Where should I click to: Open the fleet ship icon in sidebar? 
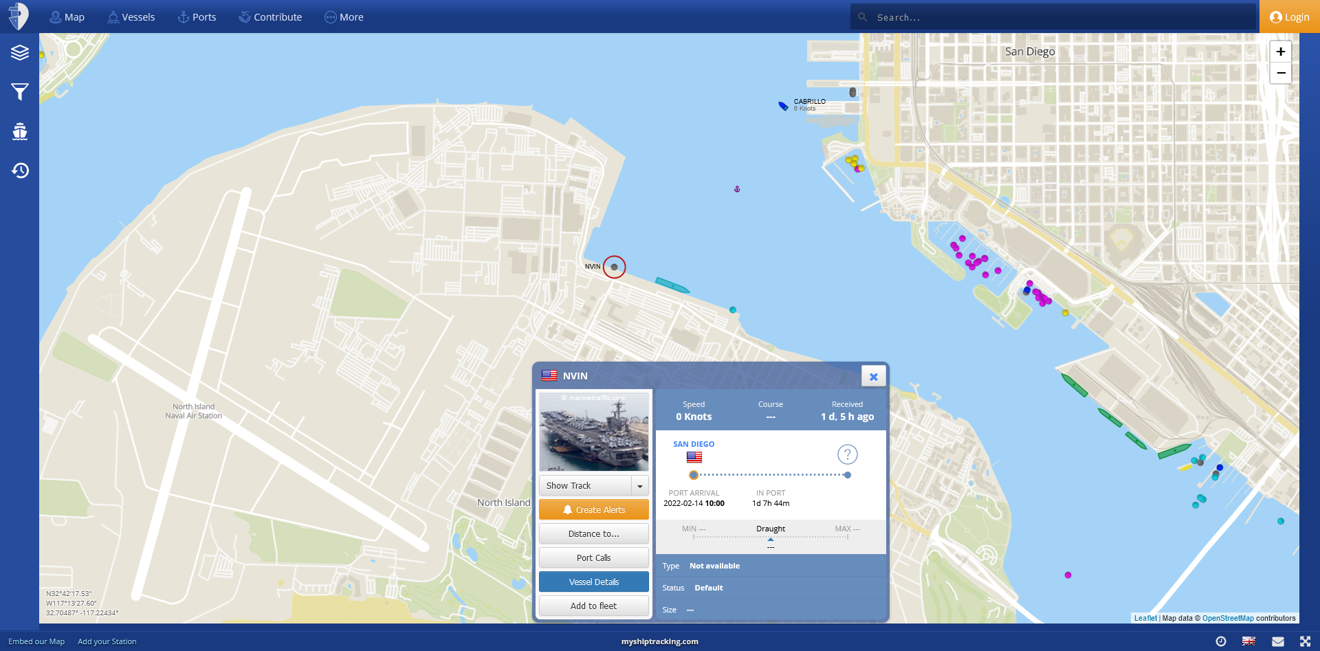[x=20, y=131]
